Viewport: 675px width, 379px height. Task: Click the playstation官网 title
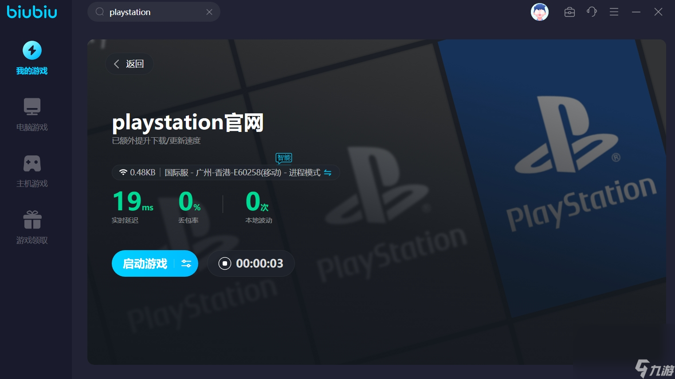[188, 123]
